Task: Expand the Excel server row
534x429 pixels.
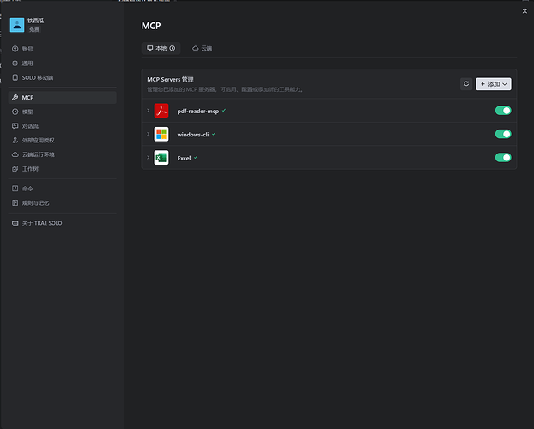Action: 149,157
